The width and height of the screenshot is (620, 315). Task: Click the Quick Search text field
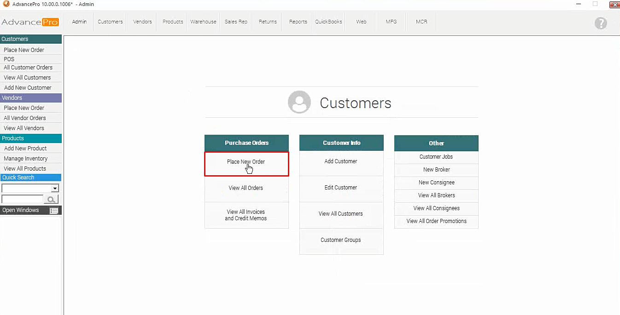pyautogui.click(x=22, y=199)
